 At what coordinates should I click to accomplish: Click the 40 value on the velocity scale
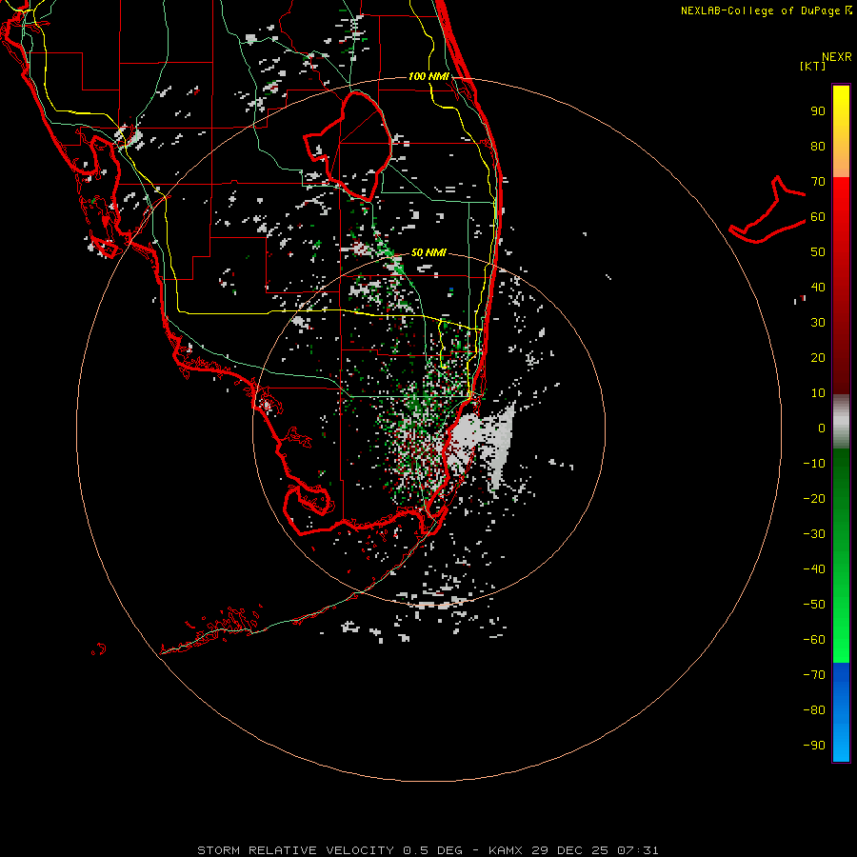click(x=818, y=288)
